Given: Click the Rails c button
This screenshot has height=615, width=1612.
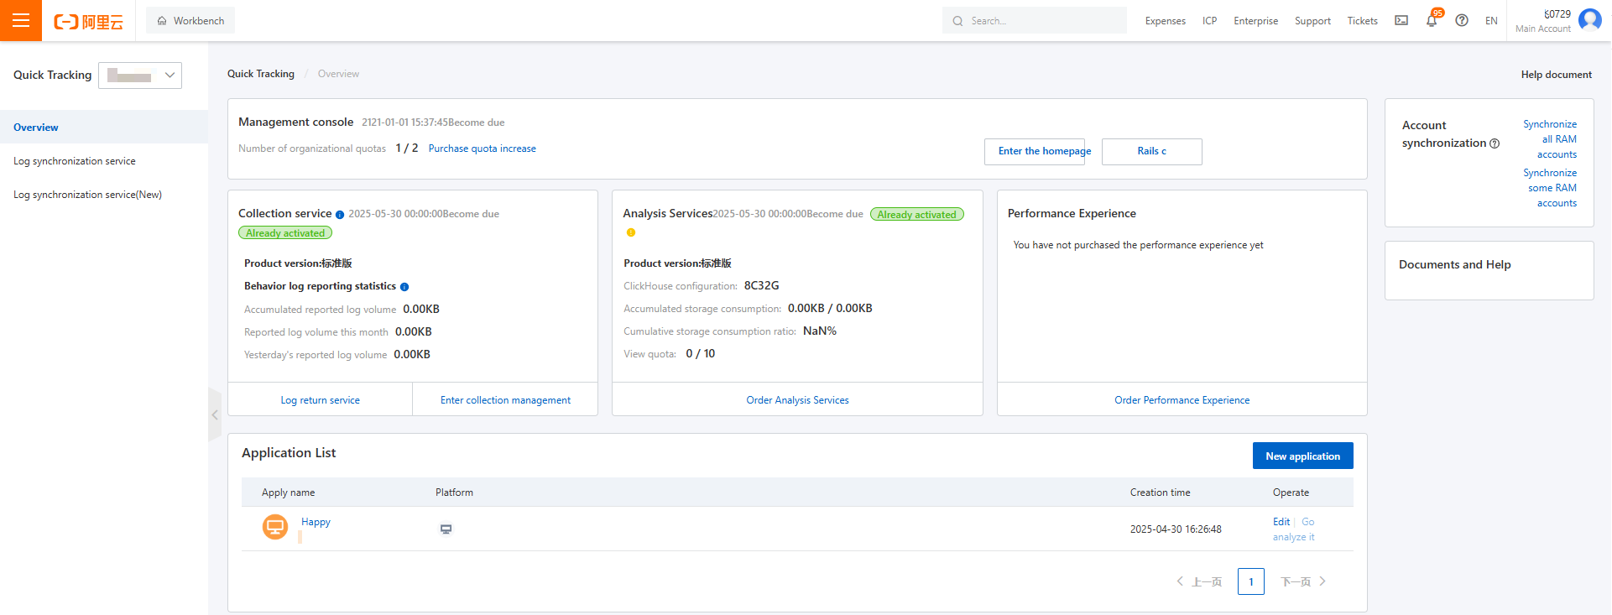Looking at the screenshot, I should point(1152,152).
